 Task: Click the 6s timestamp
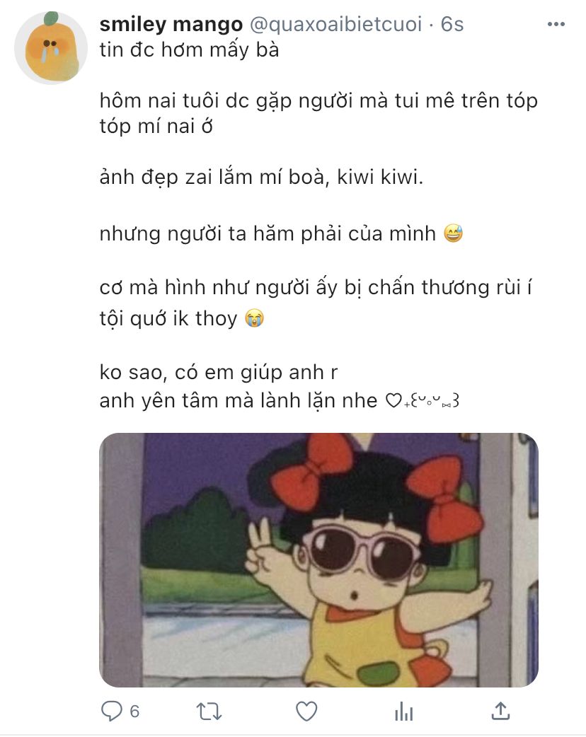tap(452, 24)
